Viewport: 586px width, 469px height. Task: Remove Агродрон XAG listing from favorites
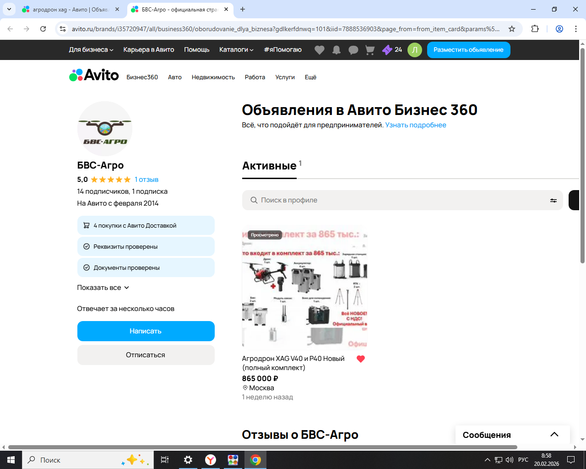pos(361,359)
